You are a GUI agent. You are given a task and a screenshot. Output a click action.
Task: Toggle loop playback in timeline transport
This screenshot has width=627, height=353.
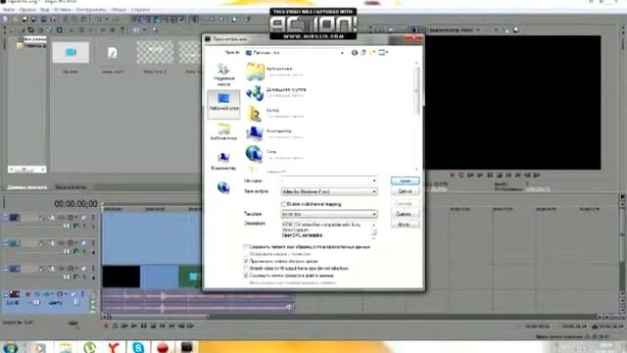pos(116,327)
